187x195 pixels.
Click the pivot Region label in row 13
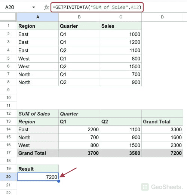point(38,121)
